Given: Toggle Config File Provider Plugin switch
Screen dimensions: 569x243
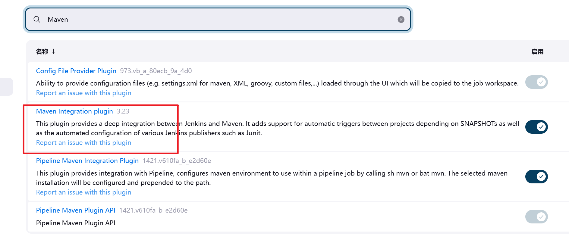Looking at the screenshot, I should click(536, 82).
